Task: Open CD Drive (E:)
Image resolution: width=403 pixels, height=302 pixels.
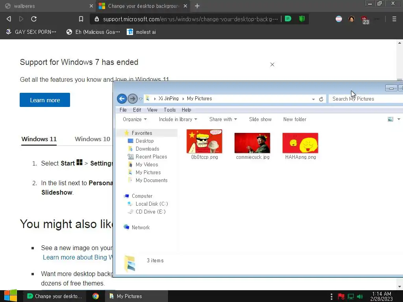Action: [x=150, y=212]
